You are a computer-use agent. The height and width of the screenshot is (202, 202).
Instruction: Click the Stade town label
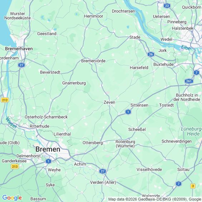[x=135, y=37]
